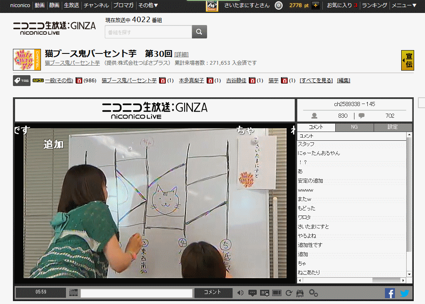Click the comment list down scroll arrow

pos(409,274)
